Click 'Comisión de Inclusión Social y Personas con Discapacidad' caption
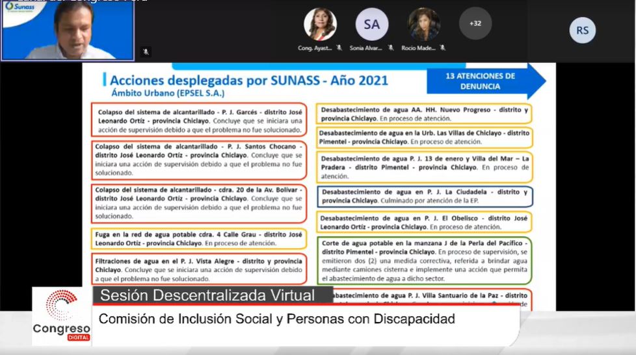The height and width of the screenshot is (355, 636). tap(276, 319)
